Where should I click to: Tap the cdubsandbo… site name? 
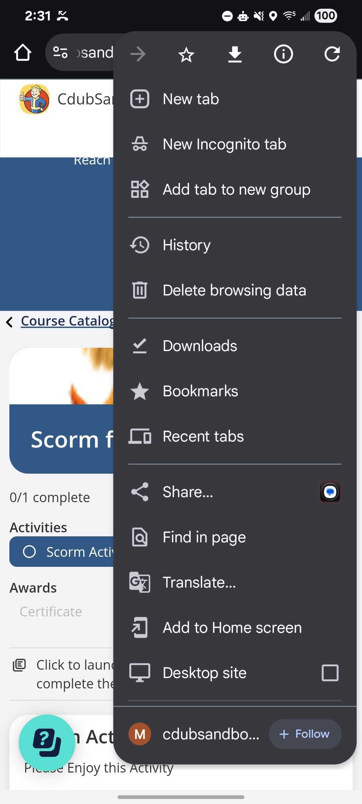pos(211,734)
